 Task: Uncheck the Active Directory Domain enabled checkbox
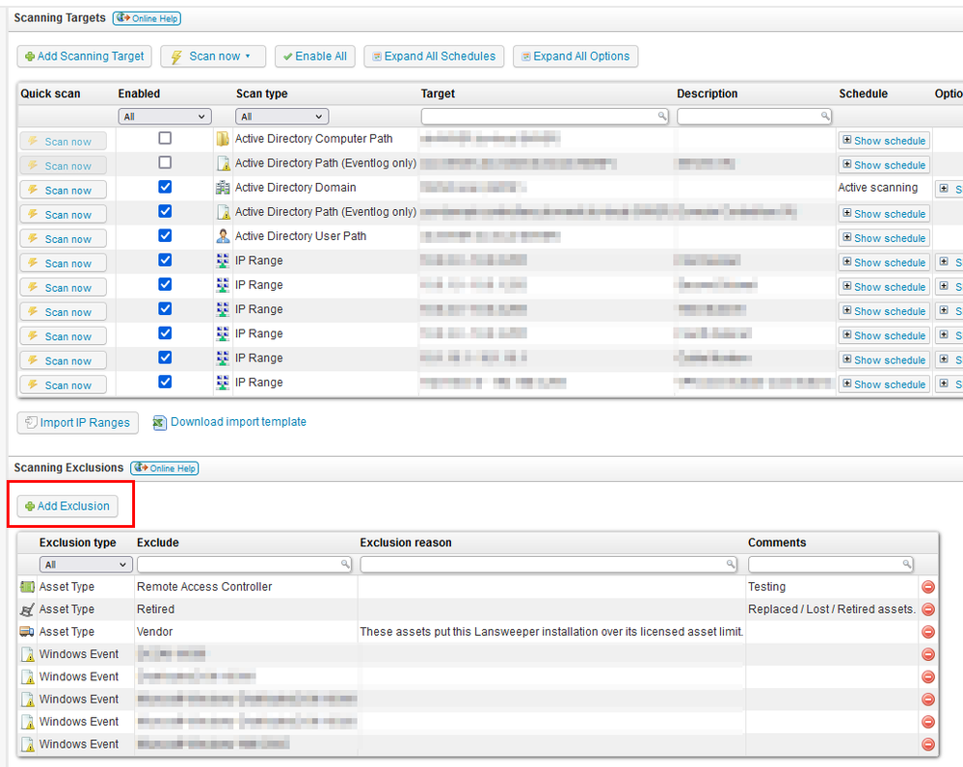coord(165,187)
